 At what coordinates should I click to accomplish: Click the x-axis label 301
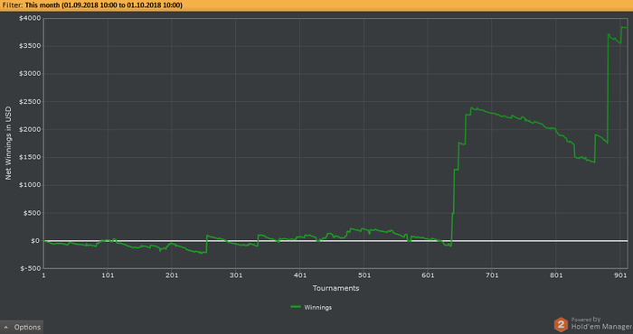pyautogui.click(x=236, y=275)
